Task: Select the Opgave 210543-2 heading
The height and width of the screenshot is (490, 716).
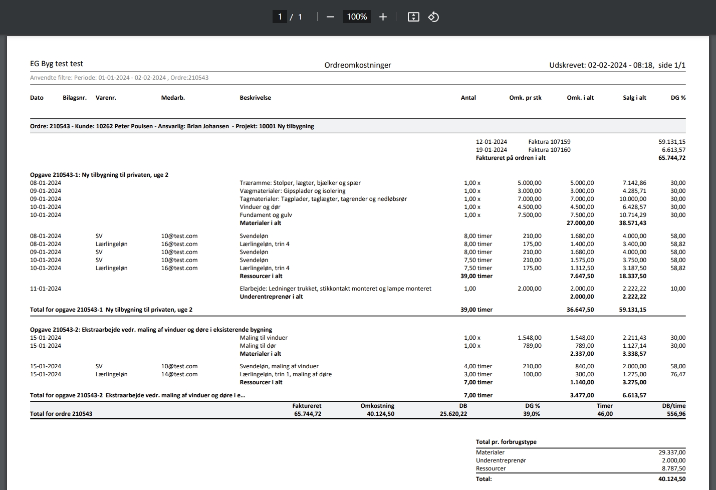Action: coord(151,330)
